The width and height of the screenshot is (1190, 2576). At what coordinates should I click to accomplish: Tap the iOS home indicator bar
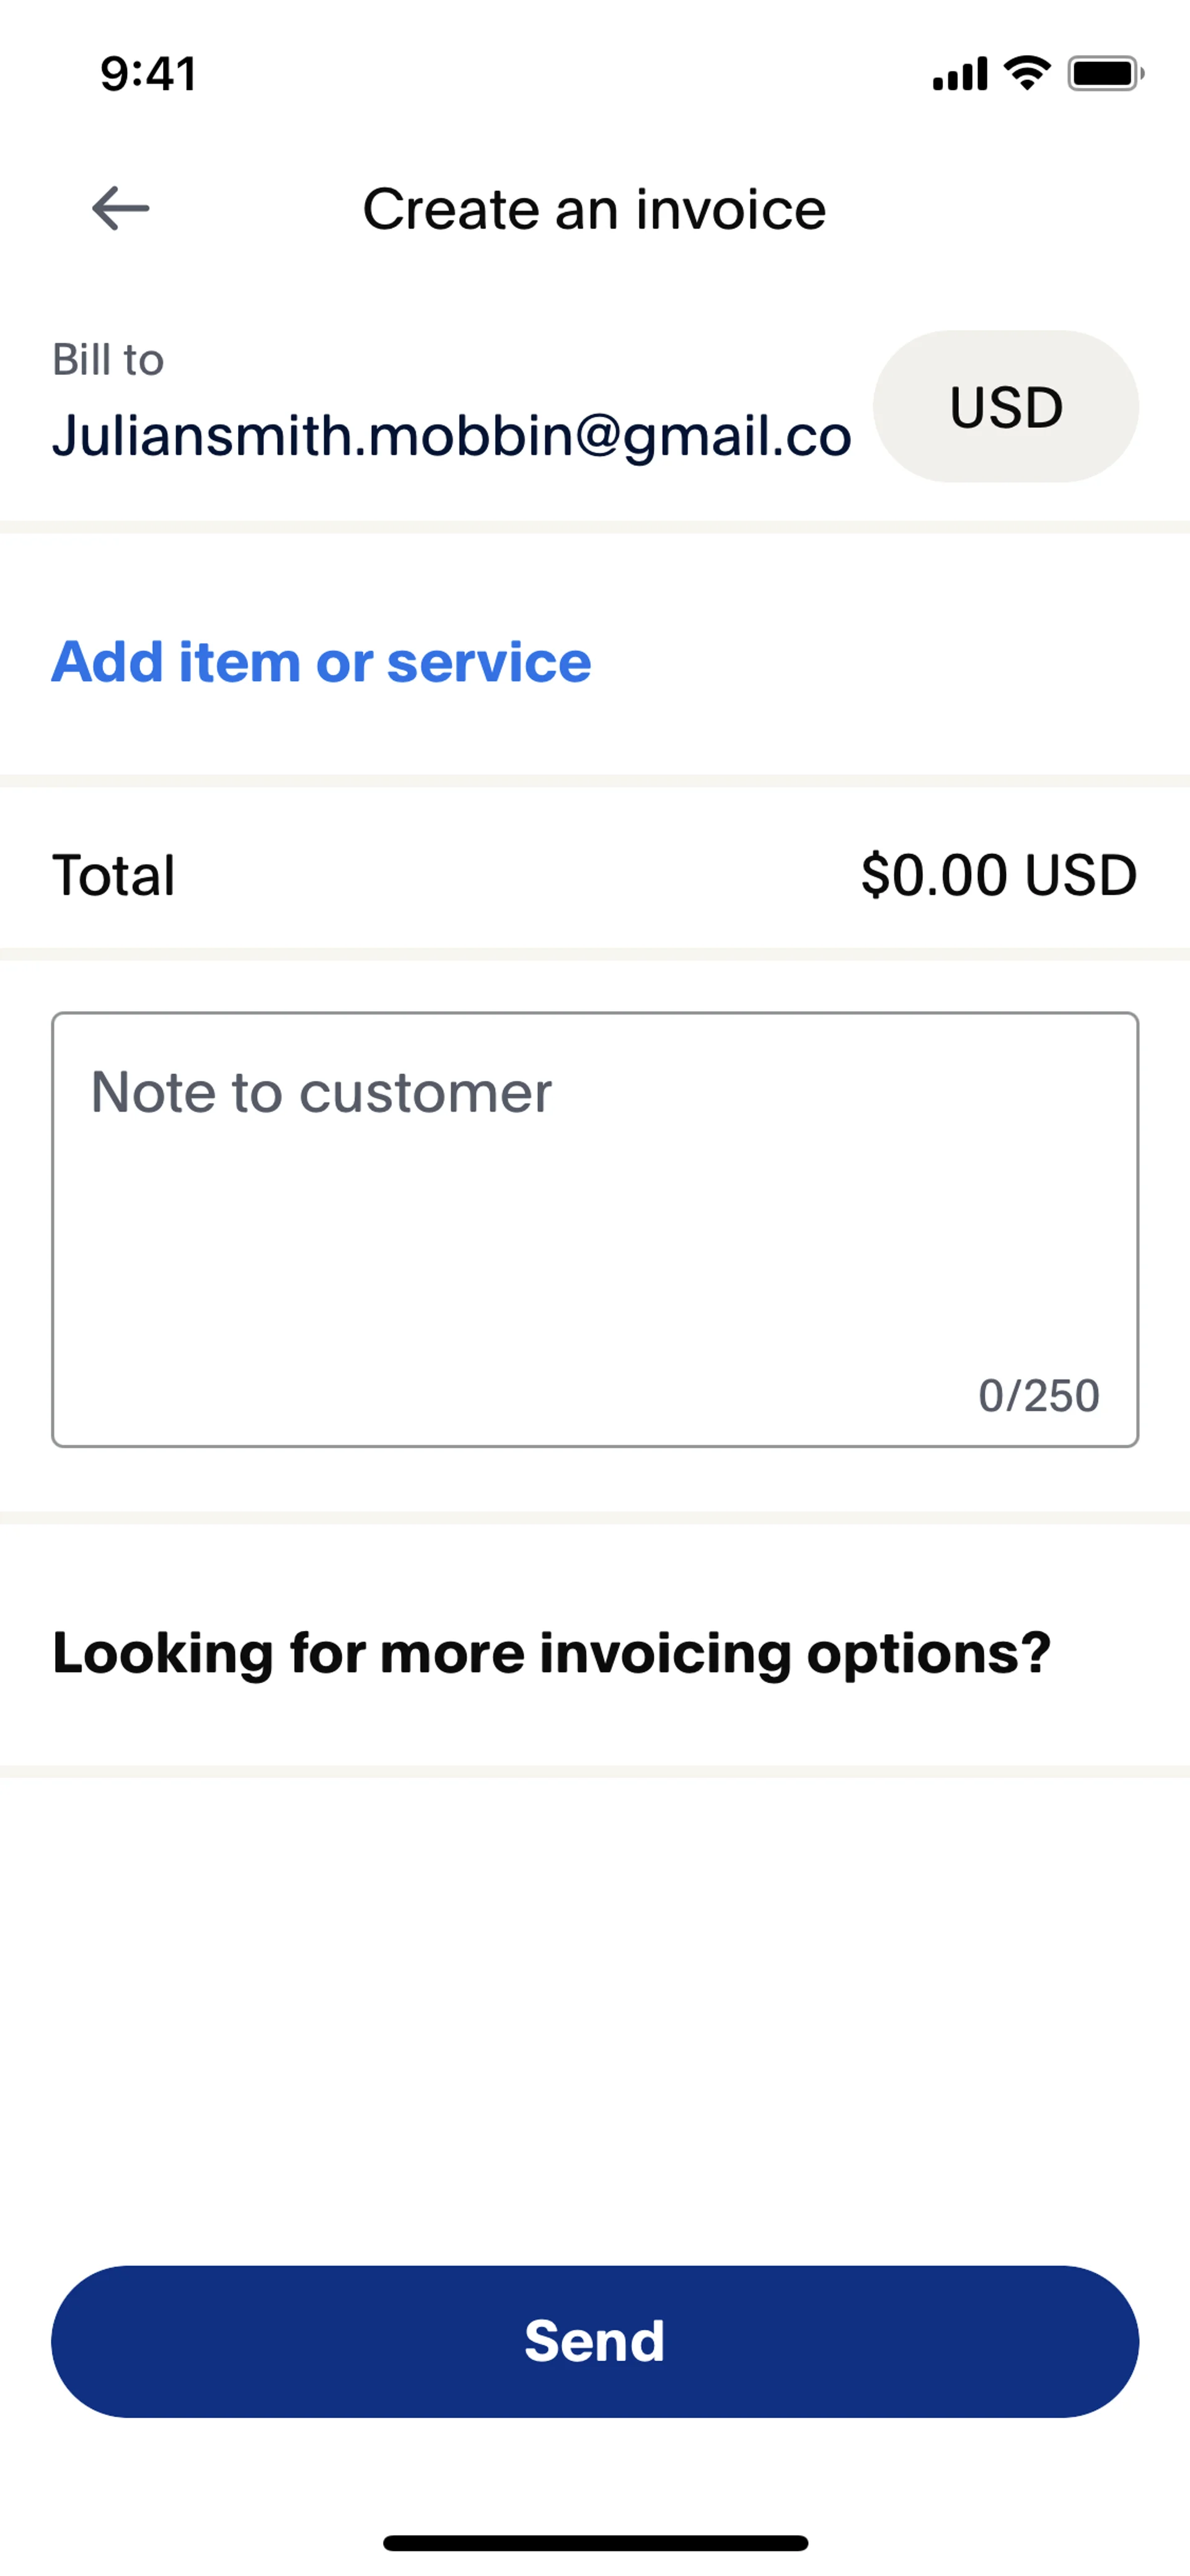tap(595, 2542)
